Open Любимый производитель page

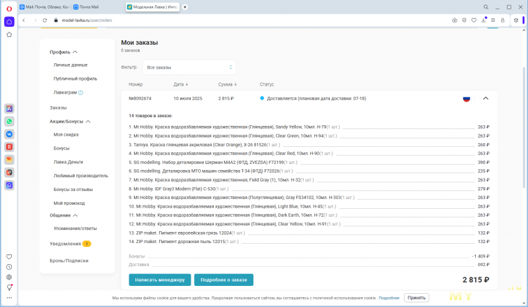[x=81, y=176]
